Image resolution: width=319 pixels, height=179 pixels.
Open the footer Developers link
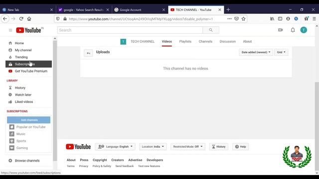(x=155, y=160)
